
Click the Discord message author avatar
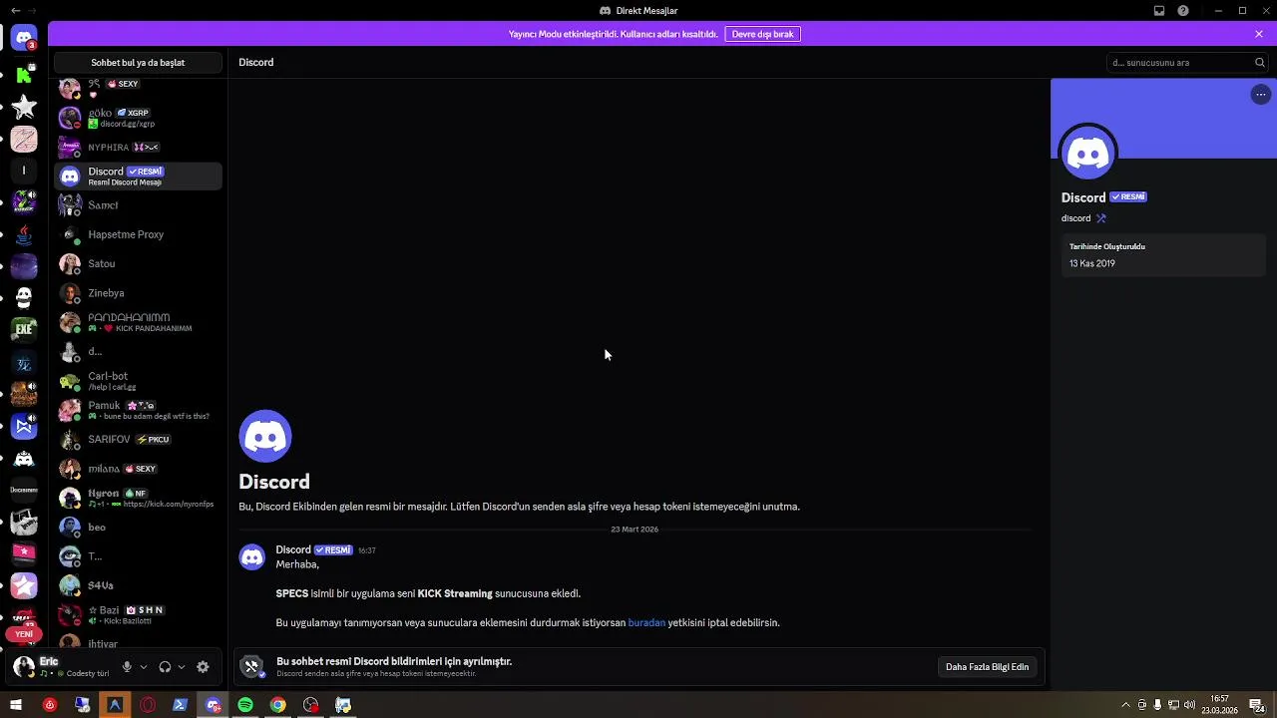[252, 556]
